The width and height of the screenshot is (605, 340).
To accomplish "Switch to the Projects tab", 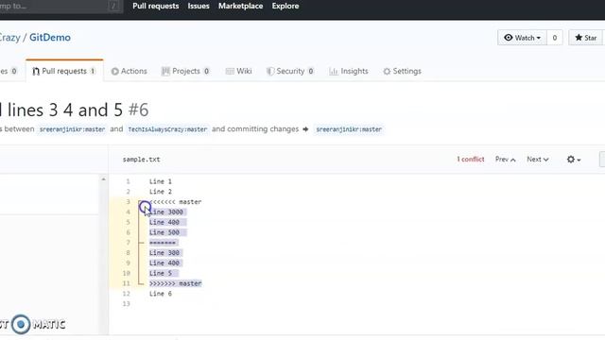I will [x=185, y=71].
